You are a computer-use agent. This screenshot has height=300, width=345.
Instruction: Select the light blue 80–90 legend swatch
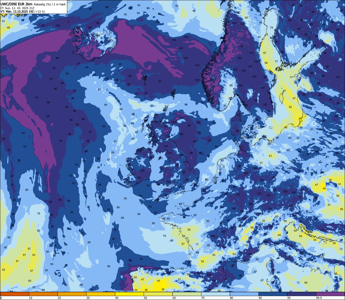point(244,294)
